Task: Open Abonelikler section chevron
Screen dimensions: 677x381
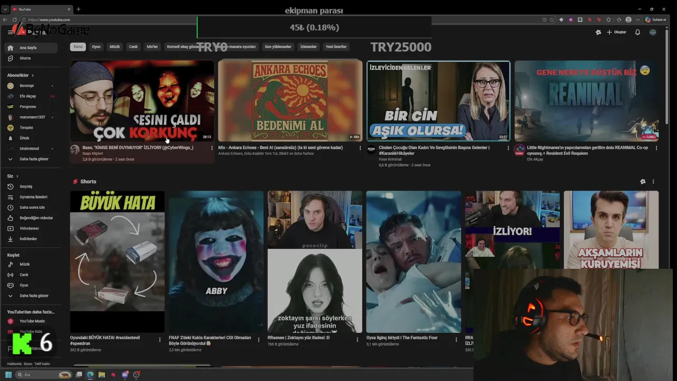Action: pos(33,75)
